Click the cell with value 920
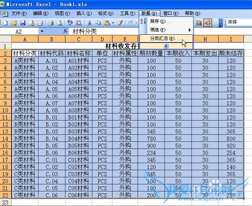The width and height of the screenshot is (252, 206). tap(231, 146)
